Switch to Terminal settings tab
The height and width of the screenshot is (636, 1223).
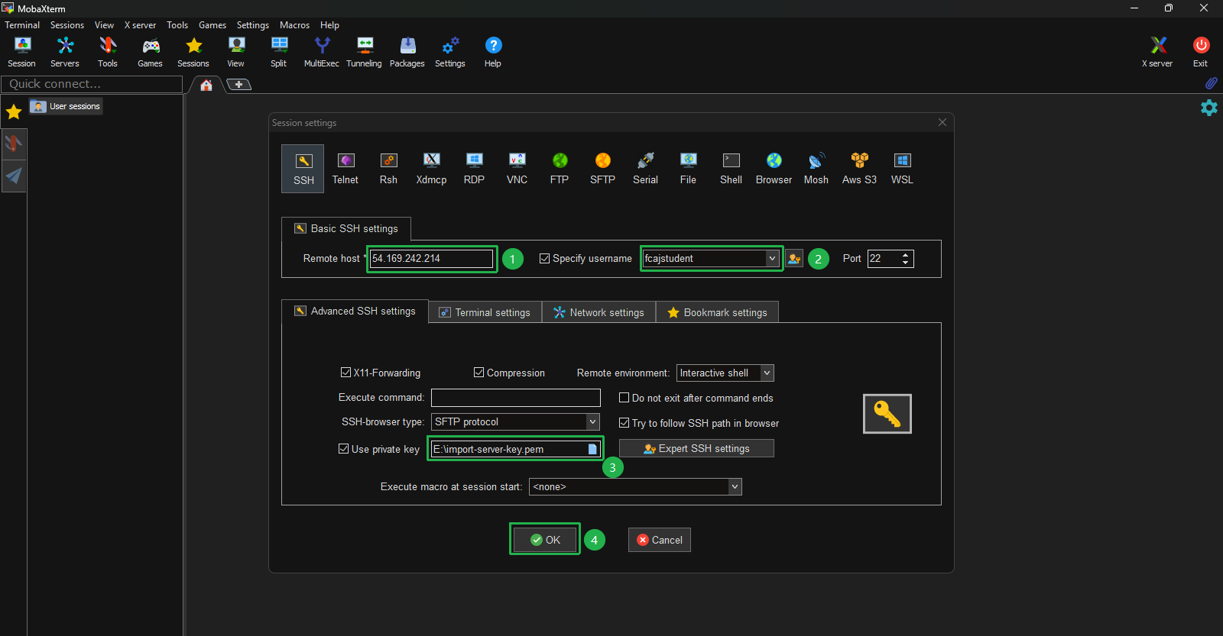point(485,312)
